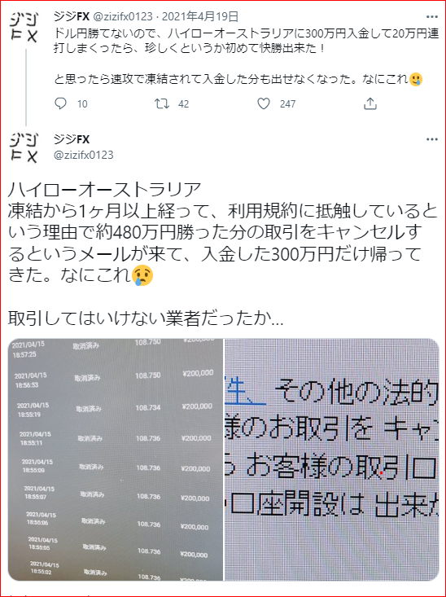Open share options on first tweet
The height and width of the screenshot is (597, 446).
(x=370, y=104)
